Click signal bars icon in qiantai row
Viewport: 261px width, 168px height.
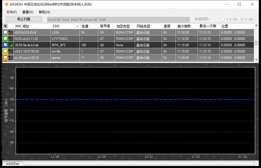point(10,57)
